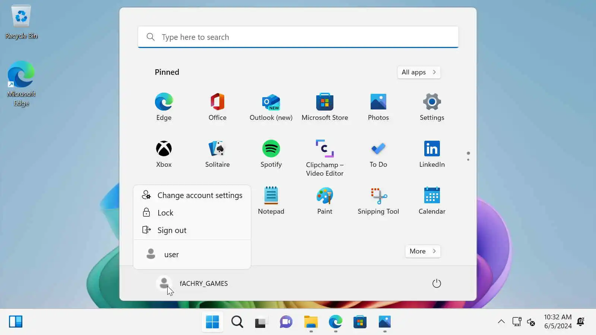This screenshot has width=596, height=335.
Task: Launch Chat from the taskbar
Action: (x=286, y=322)
